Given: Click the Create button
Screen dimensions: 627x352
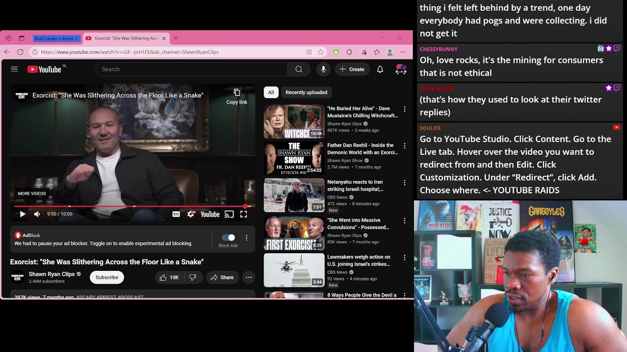Looking at the screenshot, I should (x=352, y=69).
